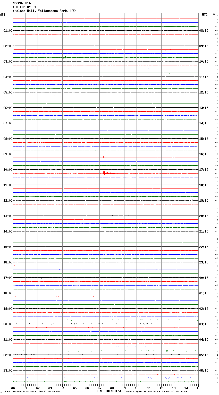
Task: Click the "YHH EHZ WY 01" station code
Action: 24,7
